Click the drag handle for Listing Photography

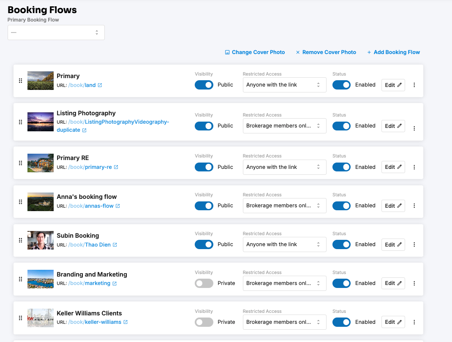(x=20, y=122)
